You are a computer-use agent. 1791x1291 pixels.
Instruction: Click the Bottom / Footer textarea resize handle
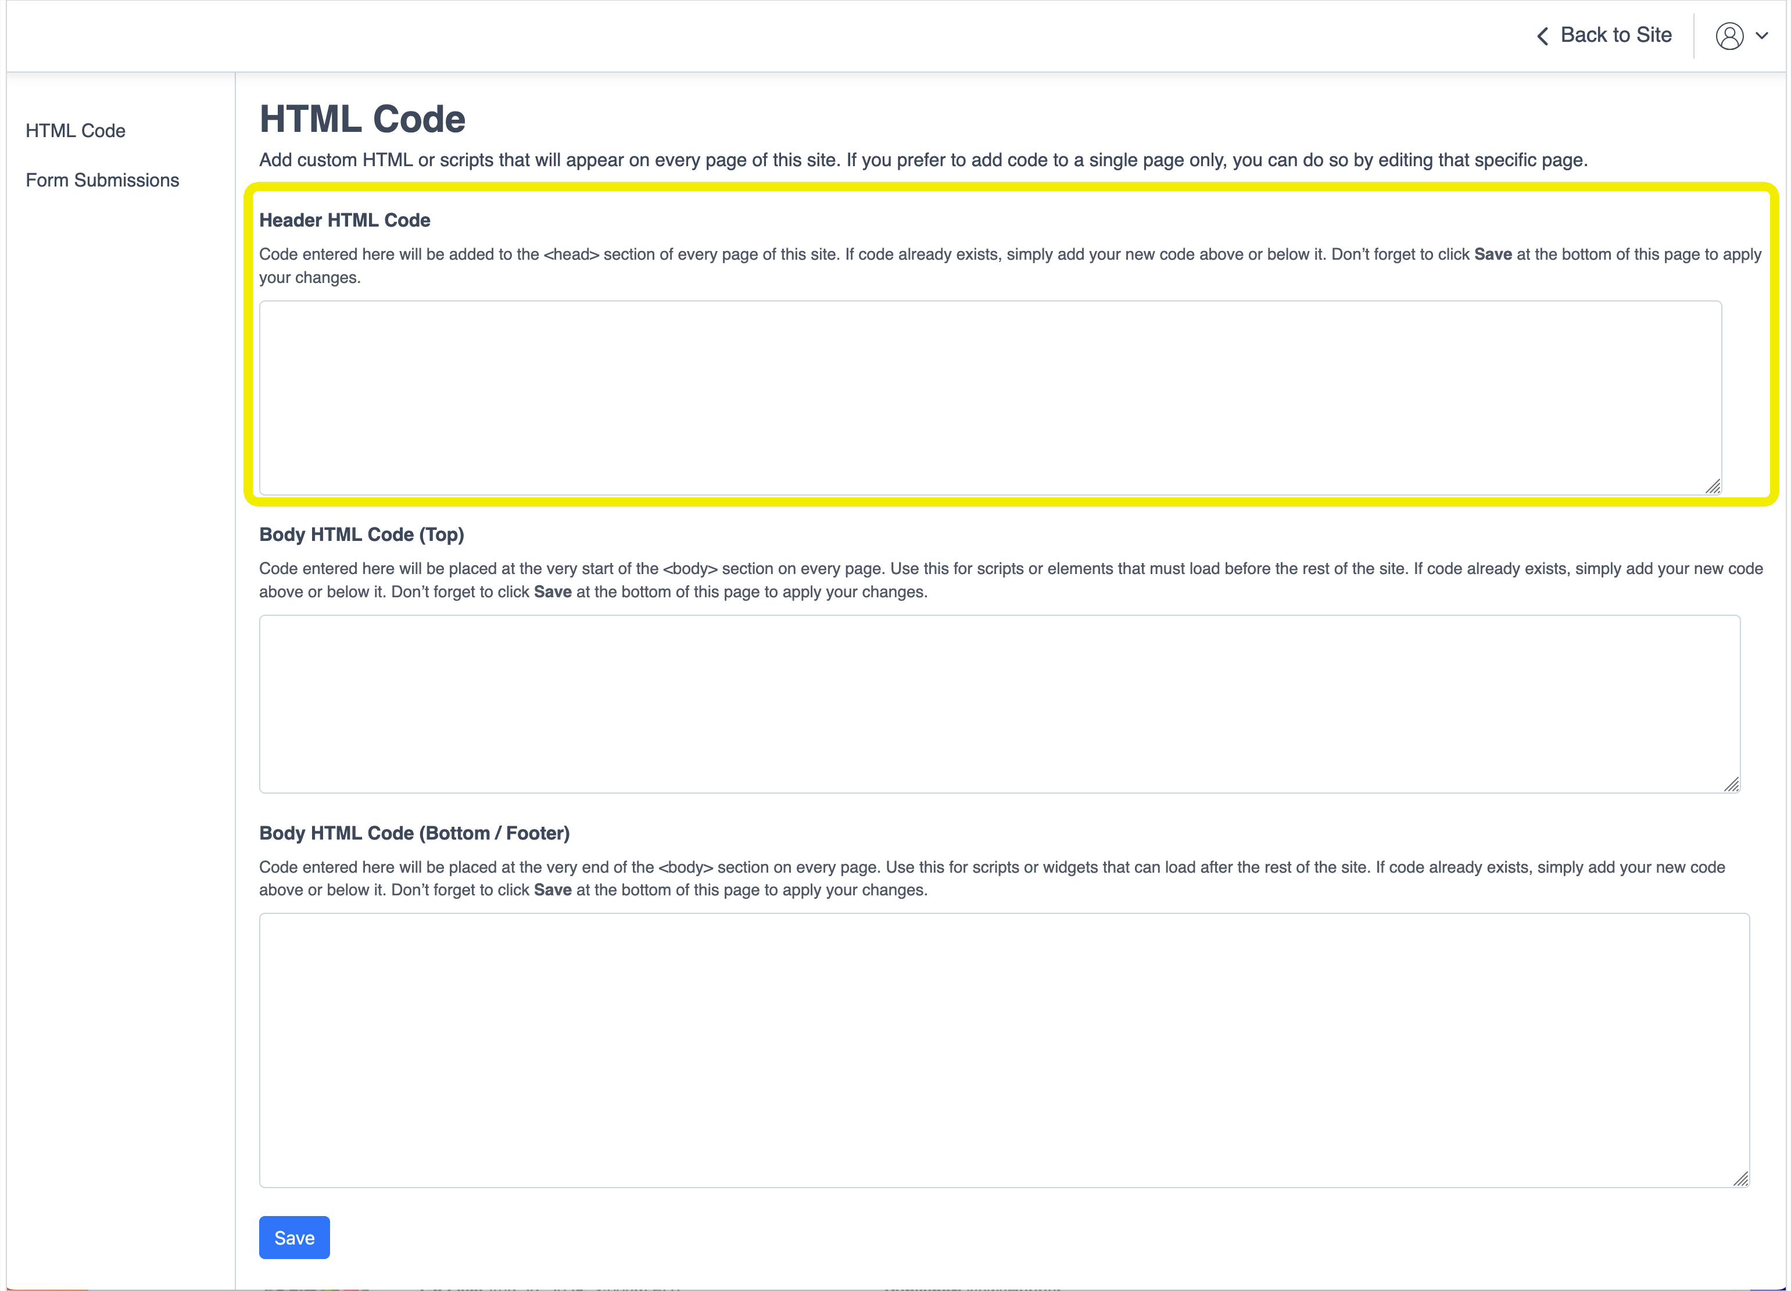[x=1741, y=1179]
